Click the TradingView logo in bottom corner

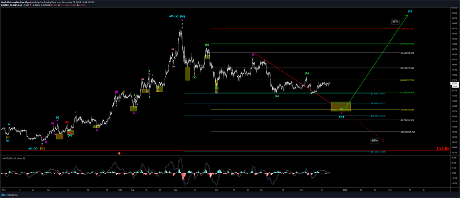pyautogui.click(x=9, y=195)
